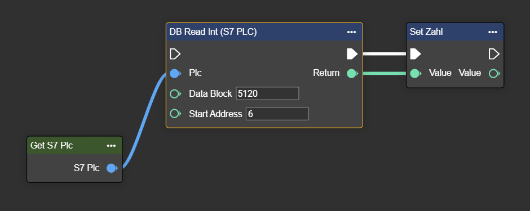Click the DB Read Int execution output pin
530x211 pixels.
[352, 54]
